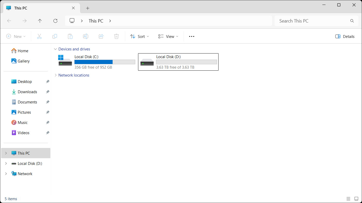Click the pin icon next to Desktop
This screenshot has width=362, height=203.
pyautogui.click(x=48, y=82)
